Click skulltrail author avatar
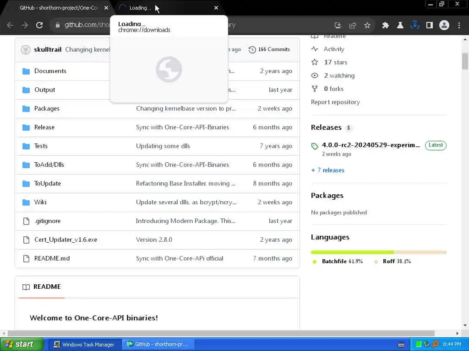469x351 pixels. pos(26,49)
